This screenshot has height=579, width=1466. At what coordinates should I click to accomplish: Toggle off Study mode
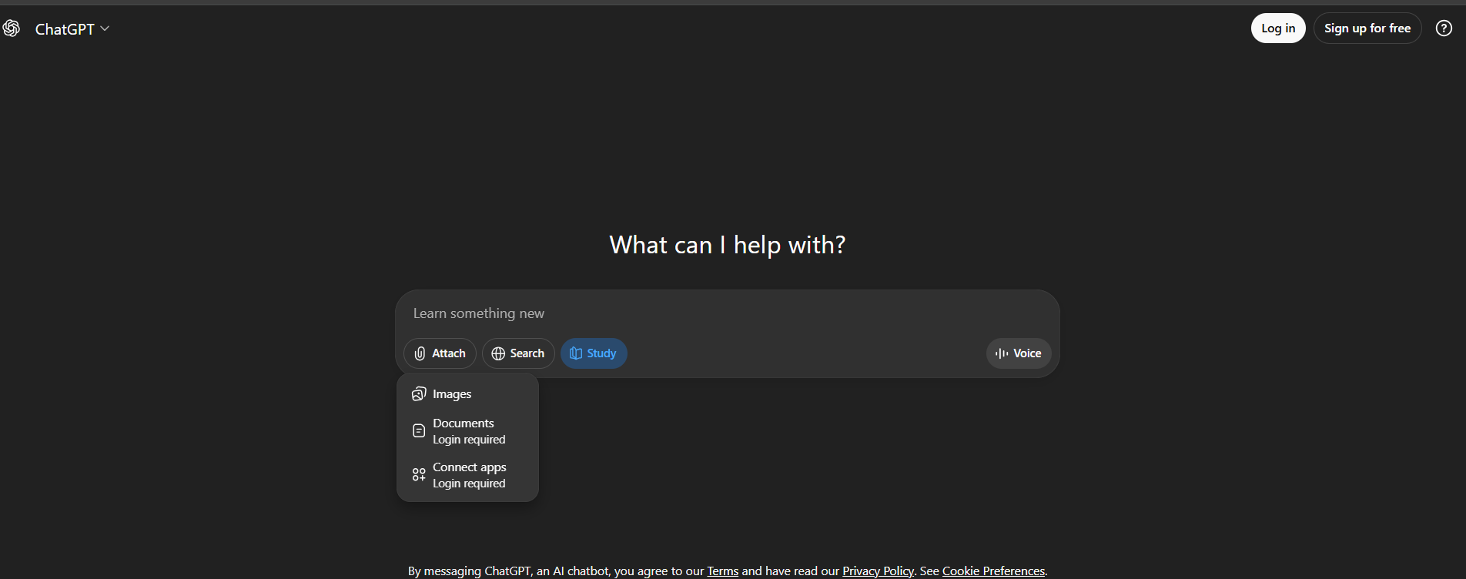click(594, 353)
